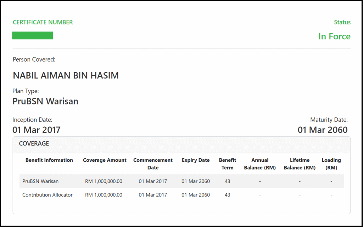The height and width of the screenshot is (227, 363).
Task: Click the In Force status text
Action: tap(334, 36)
